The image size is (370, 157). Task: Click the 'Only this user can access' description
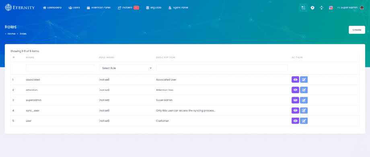(186, 110)
